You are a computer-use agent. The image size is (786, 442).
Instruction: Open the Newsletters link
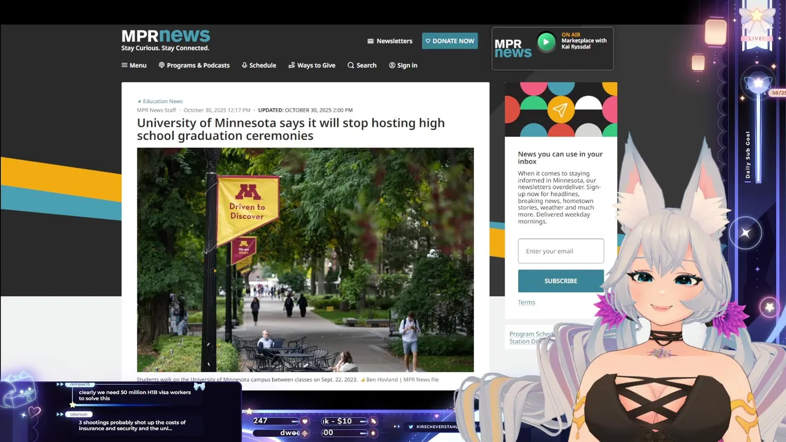point(394,41)
